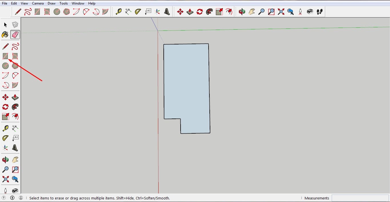Select the Eraser tool in the left palette

tap(15, 34)
